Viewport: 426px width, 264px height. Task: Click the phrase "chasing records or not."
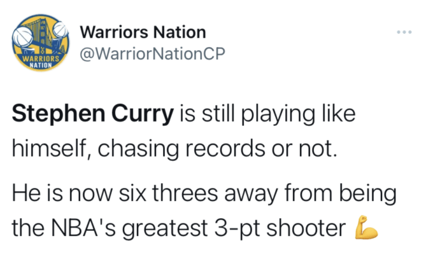click(x=217, y=149)
